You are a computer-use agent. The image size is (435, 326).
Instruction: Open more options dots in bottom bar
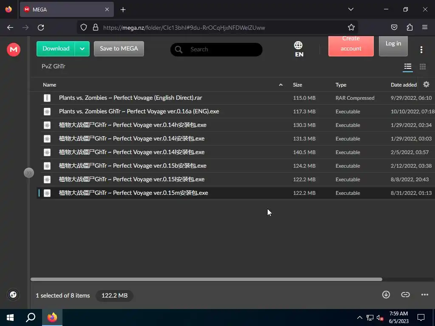[425, 295]
